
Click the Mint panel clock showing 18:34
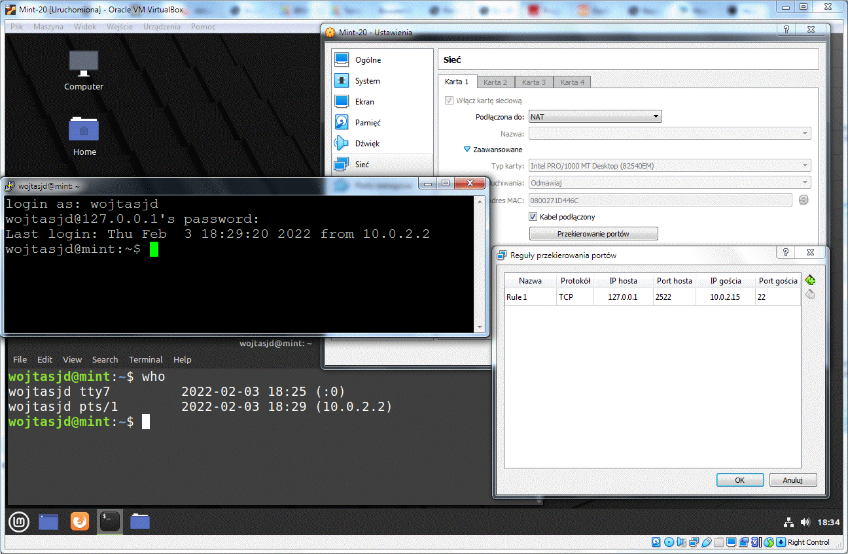[x=828, y=523]
